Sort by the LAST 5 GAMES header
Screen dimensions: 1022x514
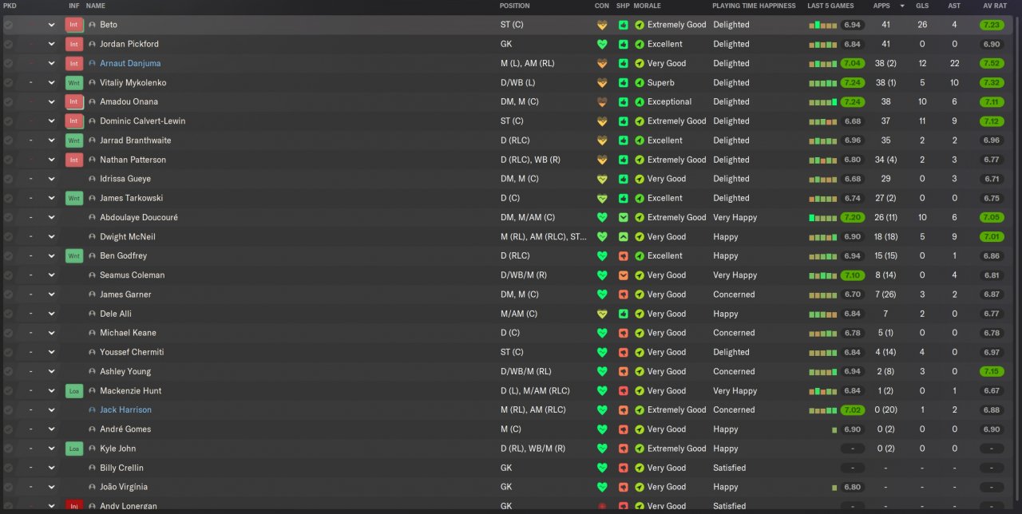830,6
